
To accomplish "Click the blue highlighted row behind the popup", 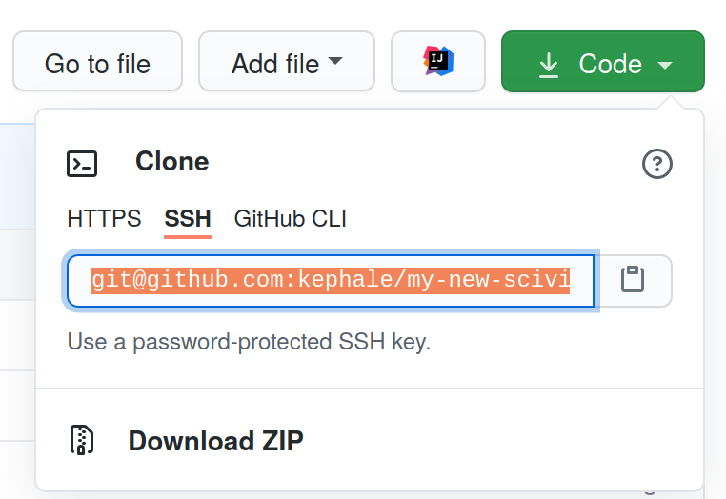I will point(17,176).
